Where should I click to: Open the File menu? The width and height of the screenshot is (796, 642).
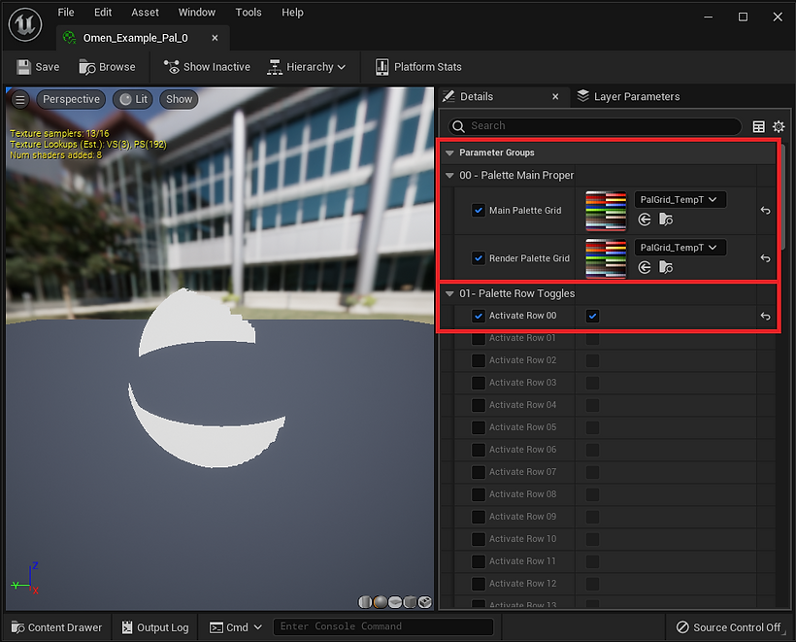(66, 13)
